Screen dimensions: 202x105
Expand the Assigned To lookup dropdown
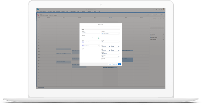click(118, 33)
